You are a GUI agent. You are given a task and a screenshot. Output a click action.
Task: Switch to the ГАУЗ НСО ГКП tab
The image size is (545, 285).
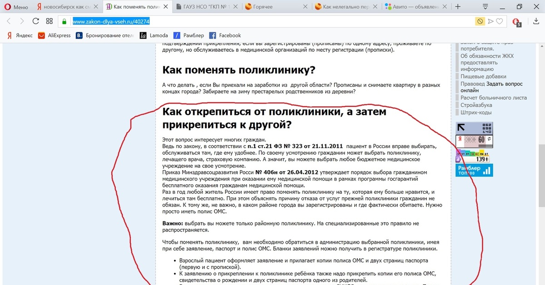pyautogui.click(x=206, y=7)
